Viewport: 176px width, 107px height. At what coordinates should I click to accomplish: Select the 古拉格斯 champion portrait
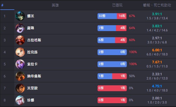[20, 40]
